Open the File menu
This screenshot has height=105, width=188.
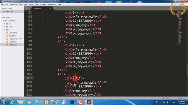coord(2,4)
